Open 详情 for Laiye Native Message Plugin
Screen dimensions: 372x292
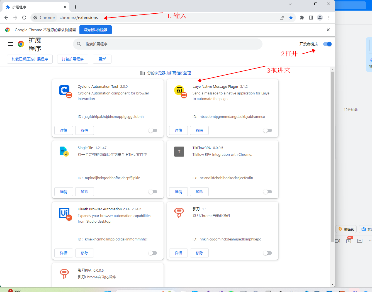pyautogui.click(x=179, y=130)
